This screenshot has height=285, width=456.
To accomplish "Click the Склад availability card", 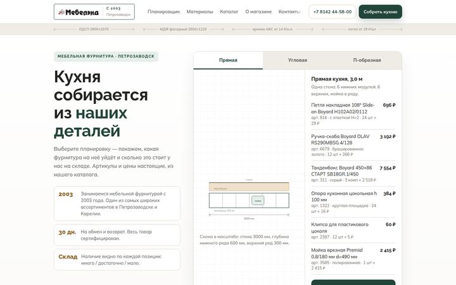I will 117,260.
